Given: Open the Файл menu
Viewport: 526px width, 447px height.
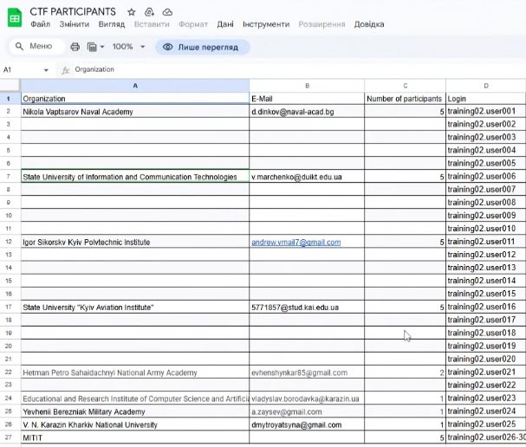Looking at the screenshot, I should tap(40, 24).
